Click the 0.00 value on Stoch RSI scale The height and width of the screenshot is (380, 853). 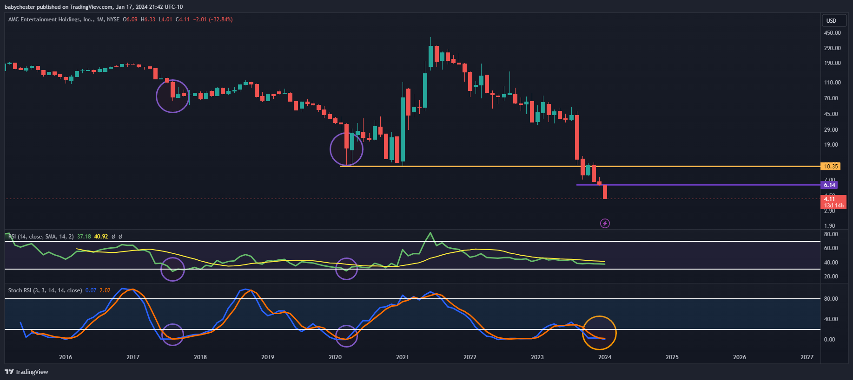829,340
